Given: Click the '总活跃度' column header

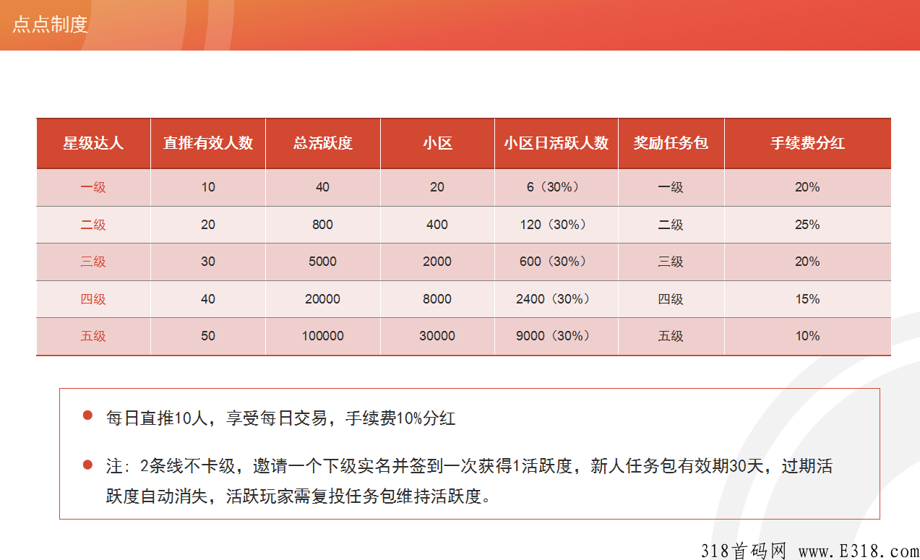Looking at the screenshot, I should pos(322,143).
